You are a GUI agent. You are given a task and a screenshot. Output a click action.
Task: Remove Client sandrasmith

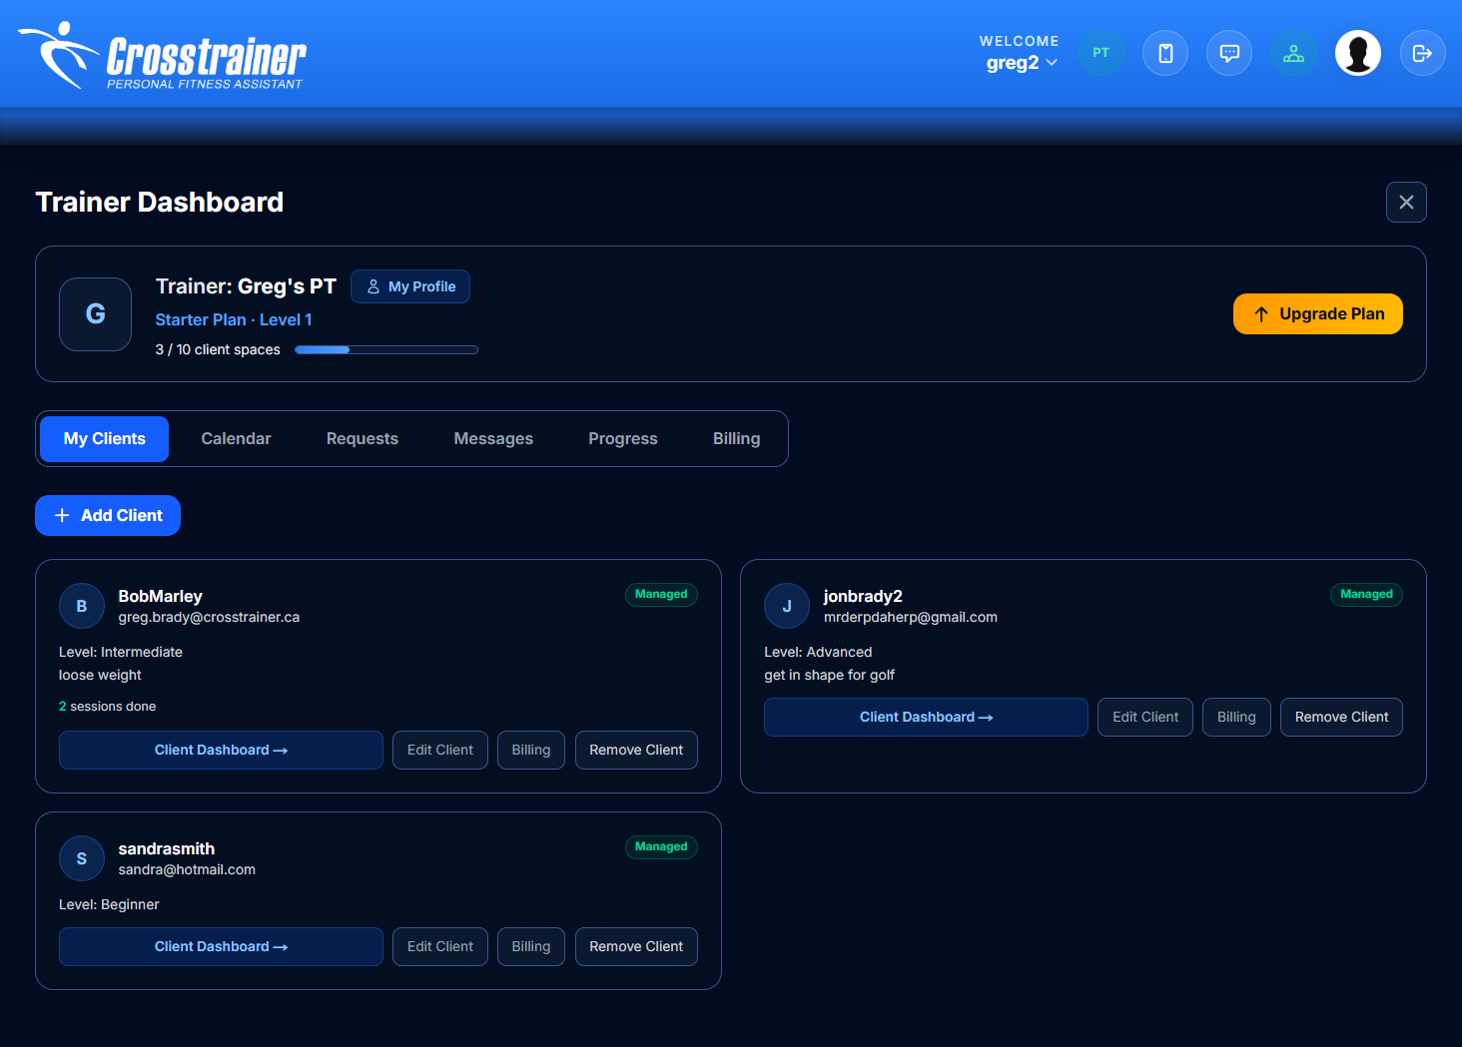point(636,946)
